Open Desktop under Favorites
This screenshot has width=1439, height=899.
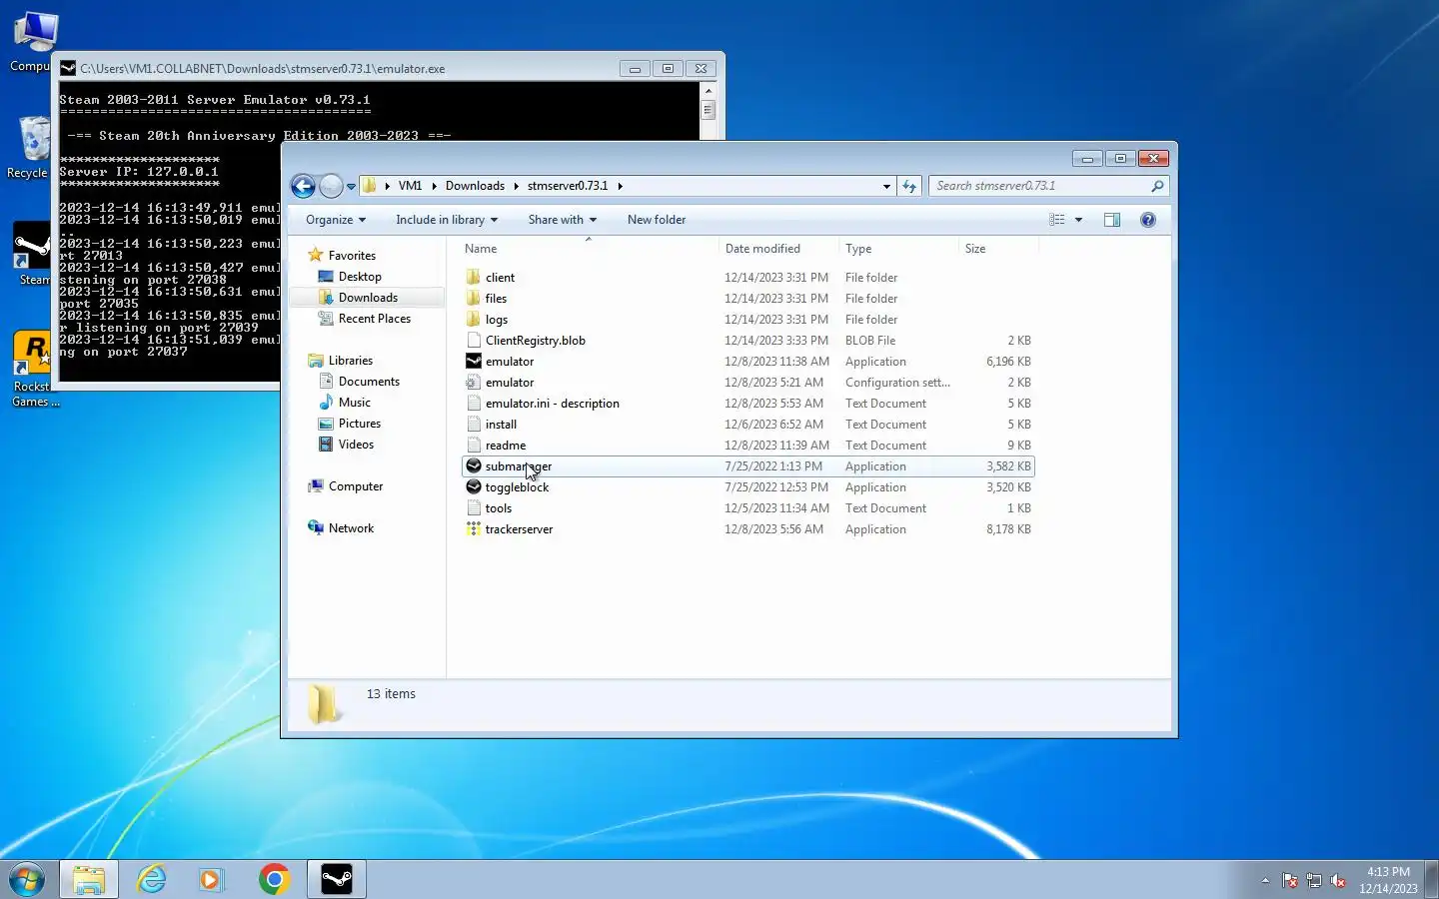click(360, 277)
